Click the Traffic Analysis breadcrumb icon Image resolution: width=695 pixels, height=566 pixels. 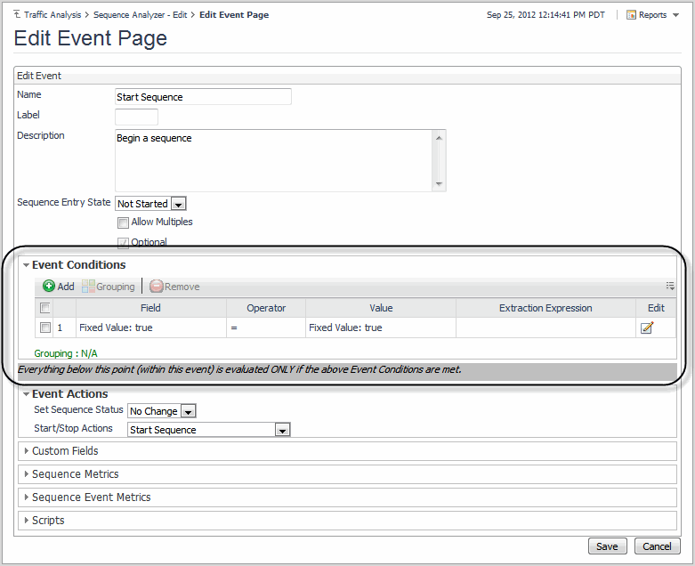coord(17,15)
